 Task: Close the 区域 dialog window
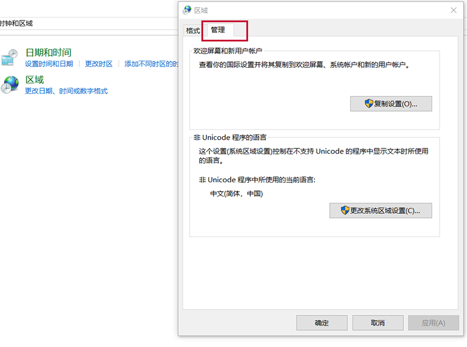click(454, 10)
